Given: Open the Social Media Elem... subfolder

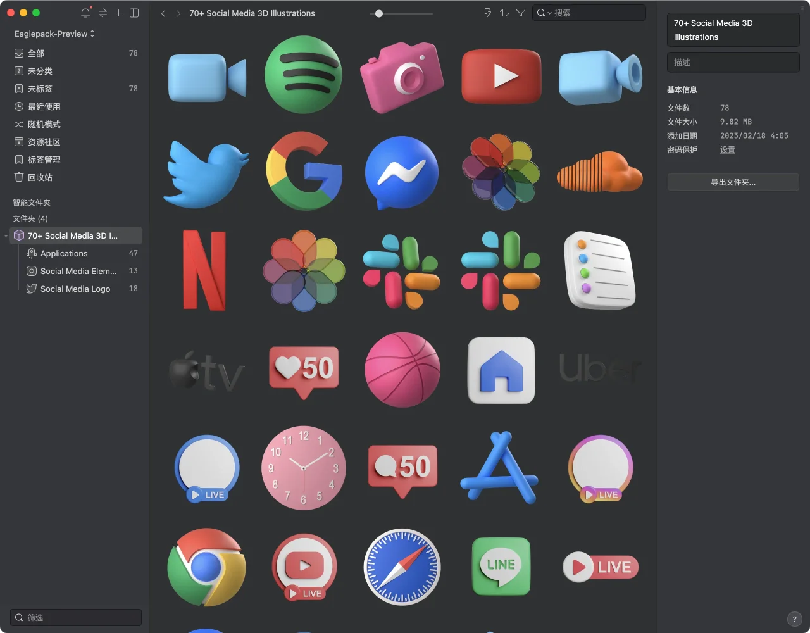Looking at the screenshot, I should tap(82, 271).
